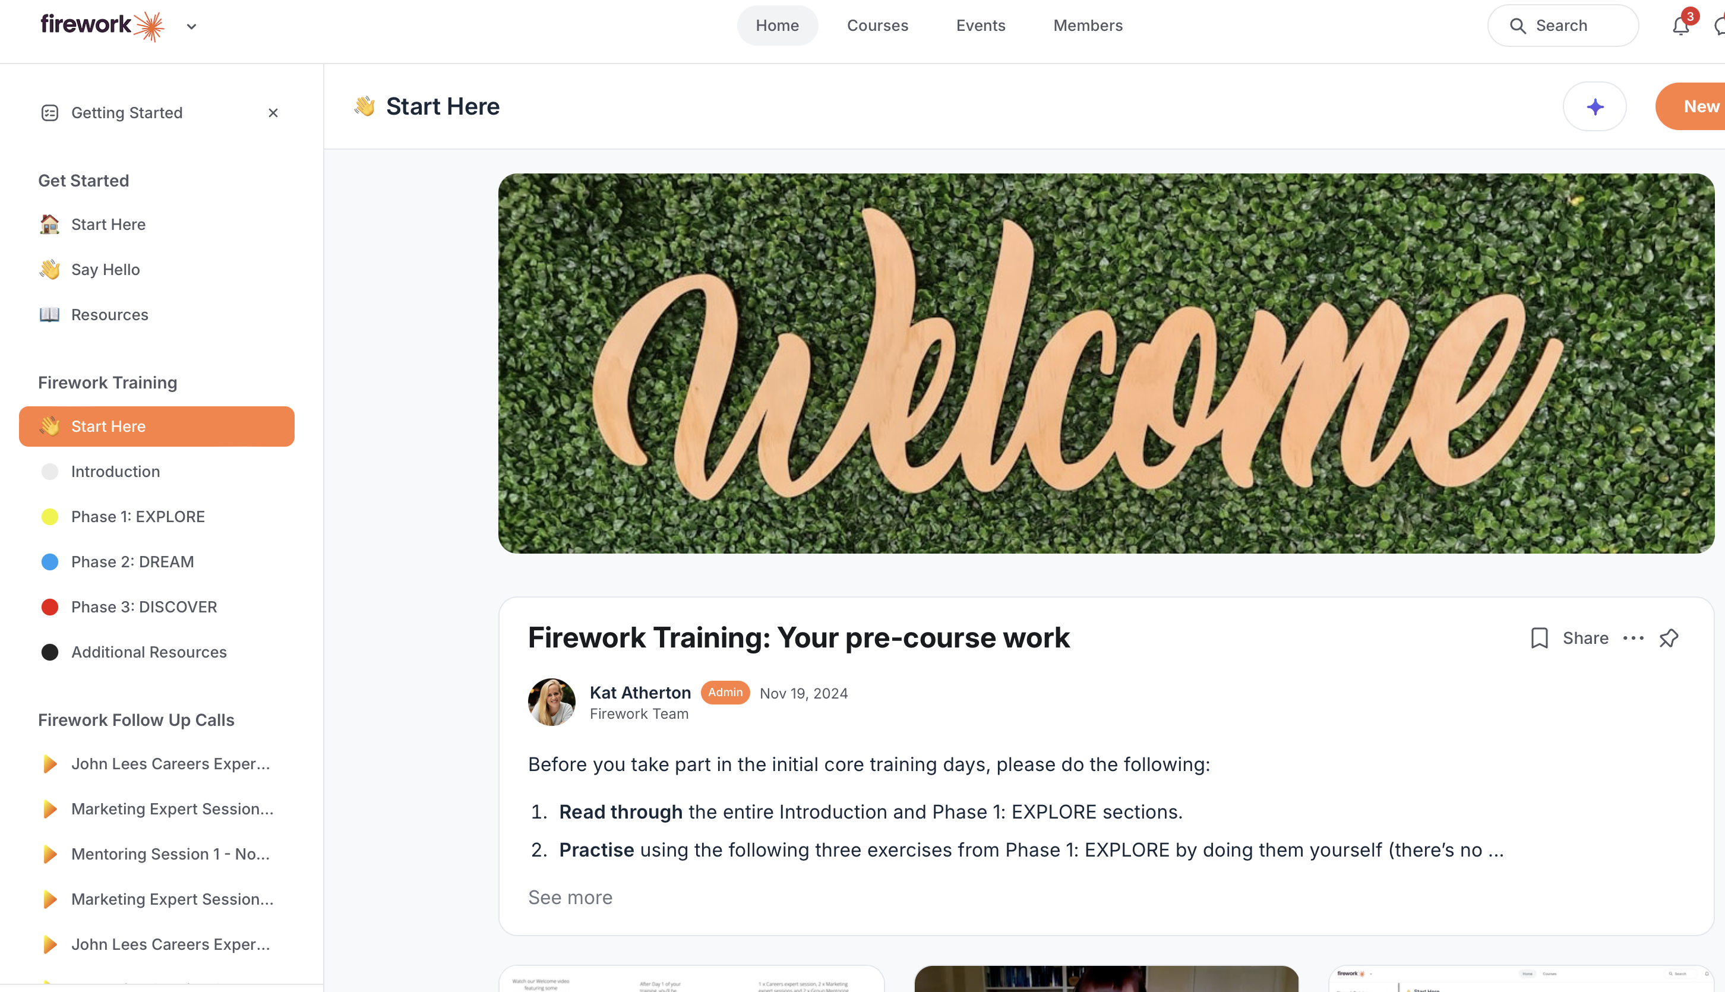The height and width of the screenshot is (992, 1725).
Task: Go to the Members tab
Action: pyautogui.click(x=1088, y=26)
